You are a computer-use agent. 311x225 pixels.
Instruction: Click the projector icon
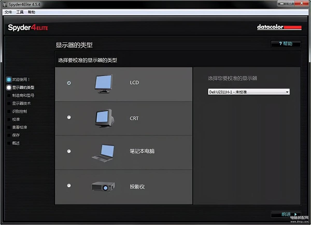pyautogui.click(x=103, y=186)
